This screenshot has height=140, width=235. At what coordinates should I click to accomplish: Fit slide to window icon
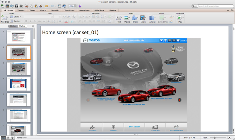click(229, 138)
